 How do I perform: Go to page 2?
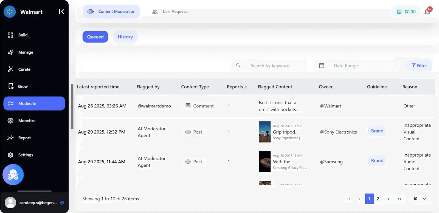(378, 199)
